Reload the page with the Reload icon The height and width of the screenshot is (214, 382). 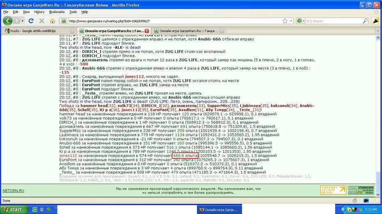[x=31, y=21]
